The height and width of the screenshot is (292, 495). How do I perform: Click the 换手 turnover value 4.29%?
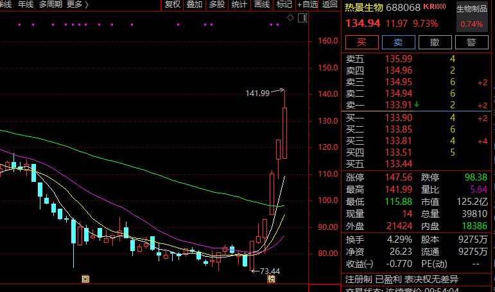pyautogui.click(x=399, y=239)
